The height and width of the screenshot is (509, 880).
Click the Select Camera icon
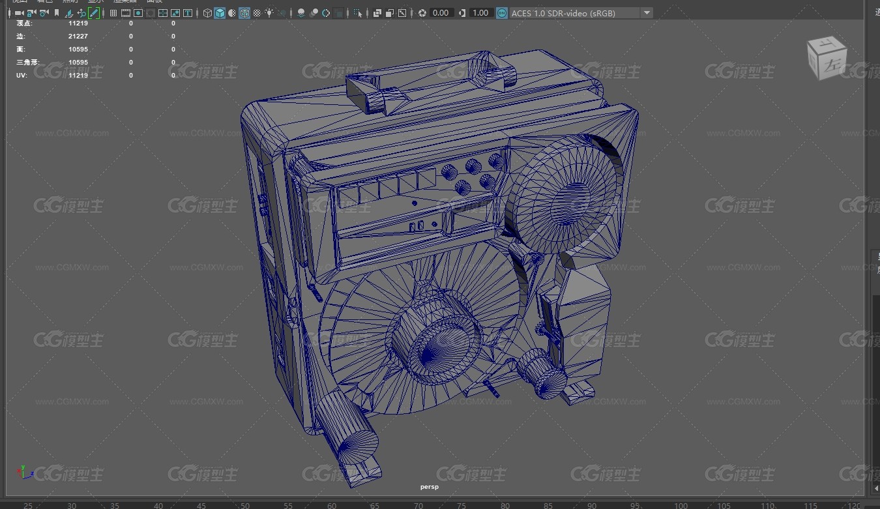click(20, 12)
